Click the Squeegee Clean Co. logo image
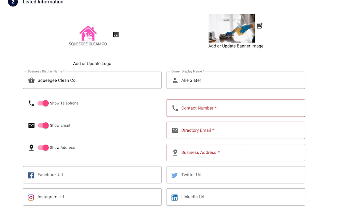 coord(88,36)
